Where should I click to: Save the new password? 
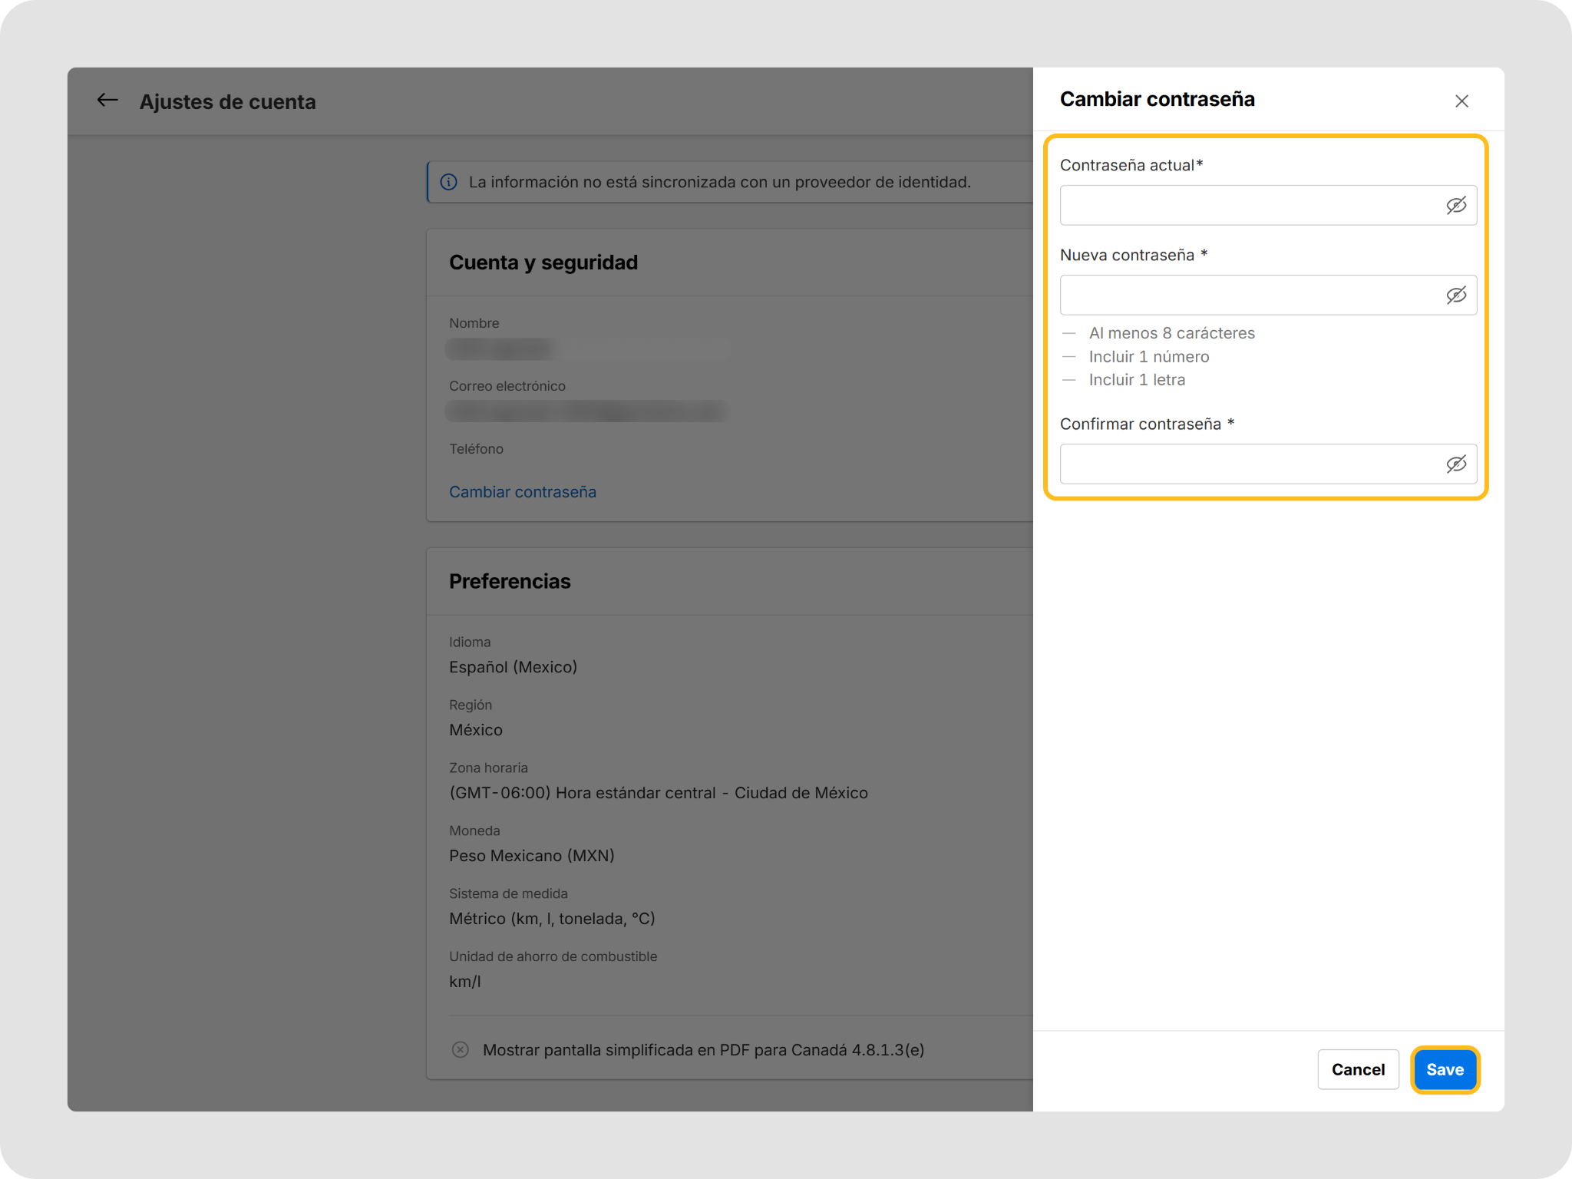(1445, 1069)
